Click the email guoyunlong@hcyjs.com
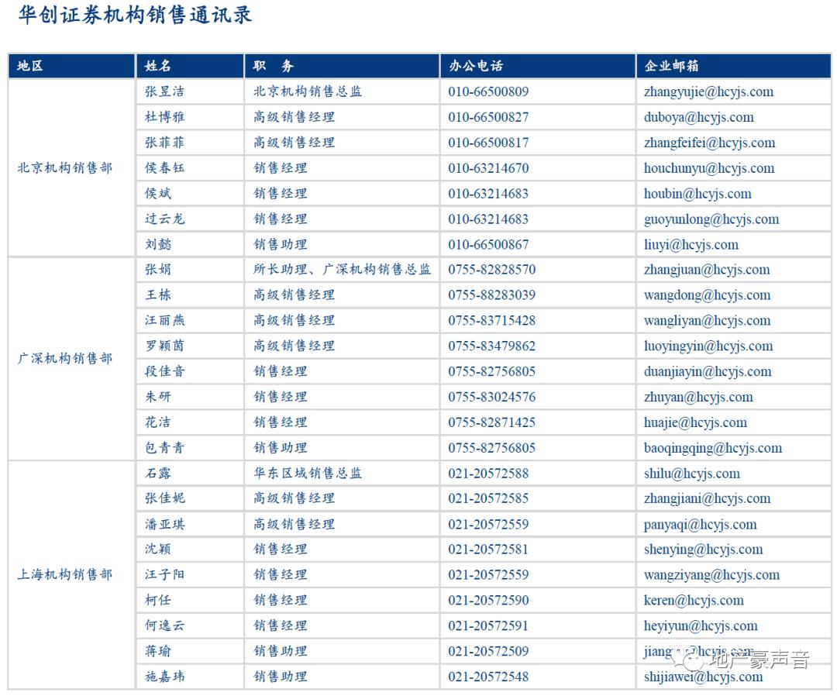Viewport: 837px width, 696px height. tap(711, 219)
